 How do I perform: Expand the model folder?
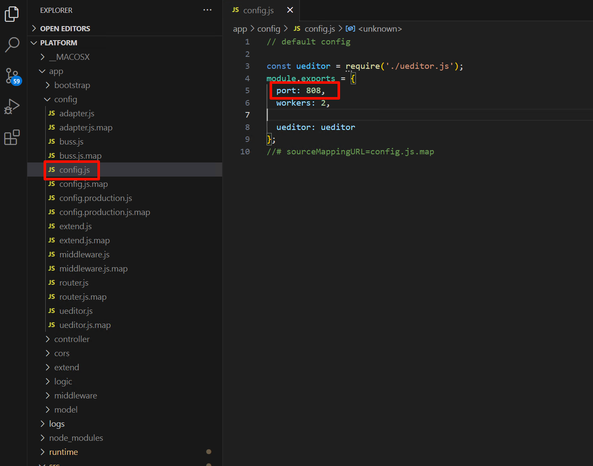point(125,410)
